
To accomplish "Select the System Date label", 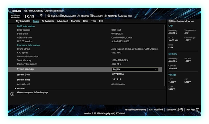I will pyautogui.click(x=23, y=75).
